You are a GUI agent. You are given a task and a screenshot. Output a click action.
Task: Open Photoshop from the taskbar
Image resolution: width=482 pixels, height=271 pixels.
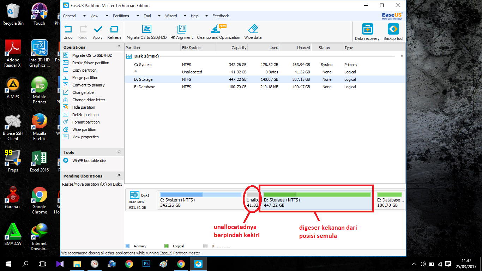pos(146,264)
